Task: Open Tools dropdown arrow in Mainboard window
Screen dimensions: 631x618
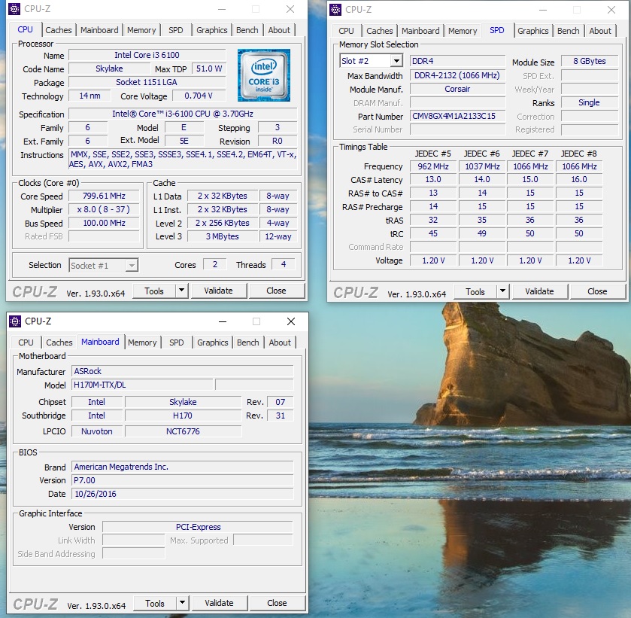Action: [x=182, y=603]
